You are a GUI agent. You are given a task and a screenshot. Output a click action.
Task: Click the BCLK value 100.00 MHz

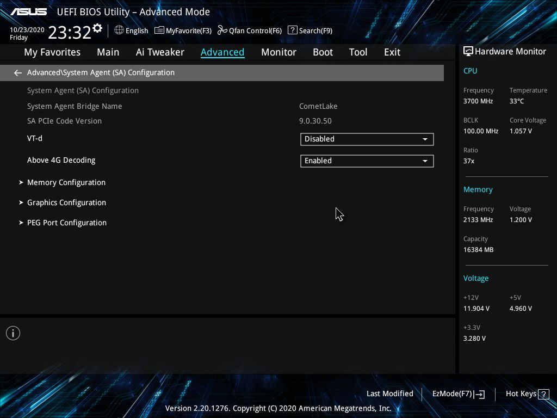pos(481,131)
